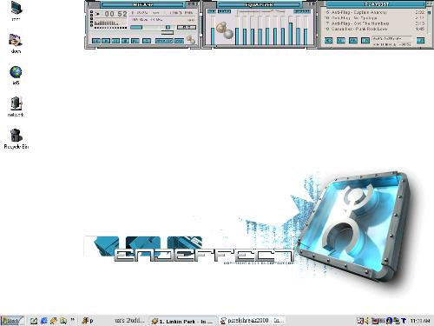434x326 pixels.
Task: Toggle the EQ window button in Winamp
Action: tap(181, 27)
